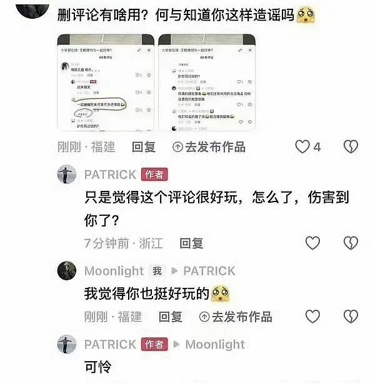This screenshot has width=375, height=383.
Task: Open the left screenshot image in comment
Action: [x=106, y=83]
